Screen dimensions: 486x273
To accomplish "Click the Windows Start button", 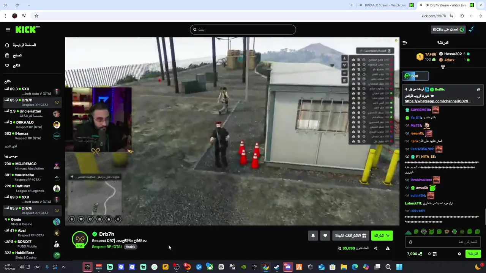I will 399,267.
